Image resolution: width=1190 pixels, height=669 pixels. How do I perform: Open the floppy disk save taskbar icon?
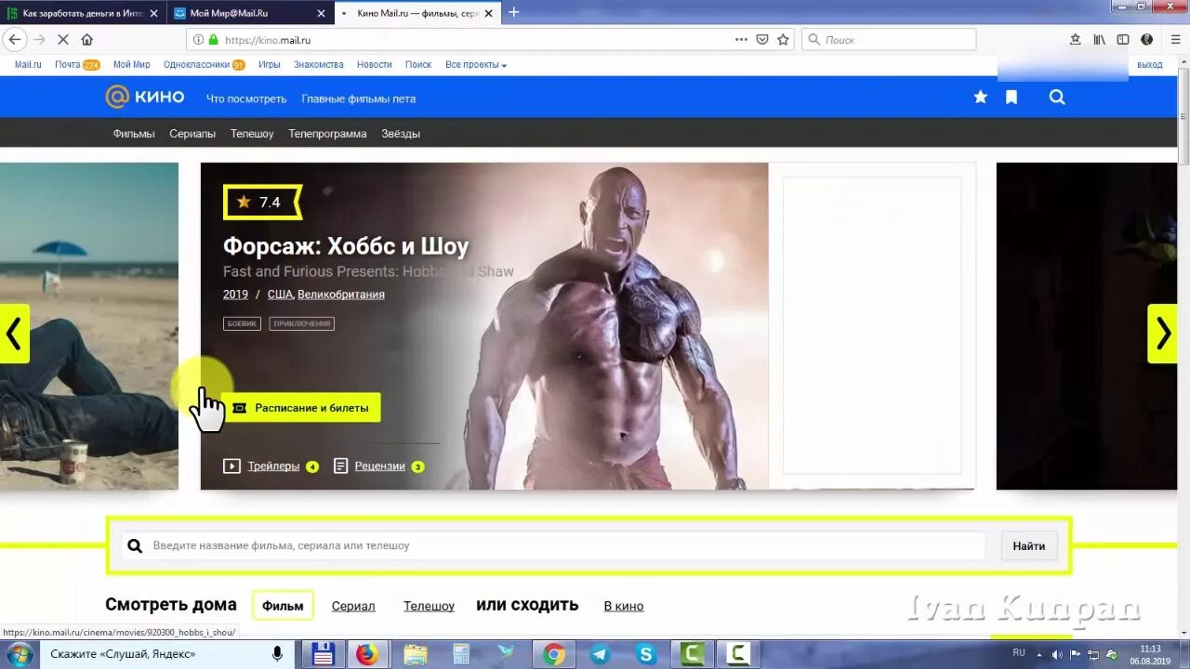tap(323, 654)
